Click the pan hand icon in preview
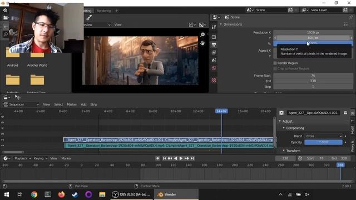The height and width of the screenshot is (200, 356). click(202, 43)
